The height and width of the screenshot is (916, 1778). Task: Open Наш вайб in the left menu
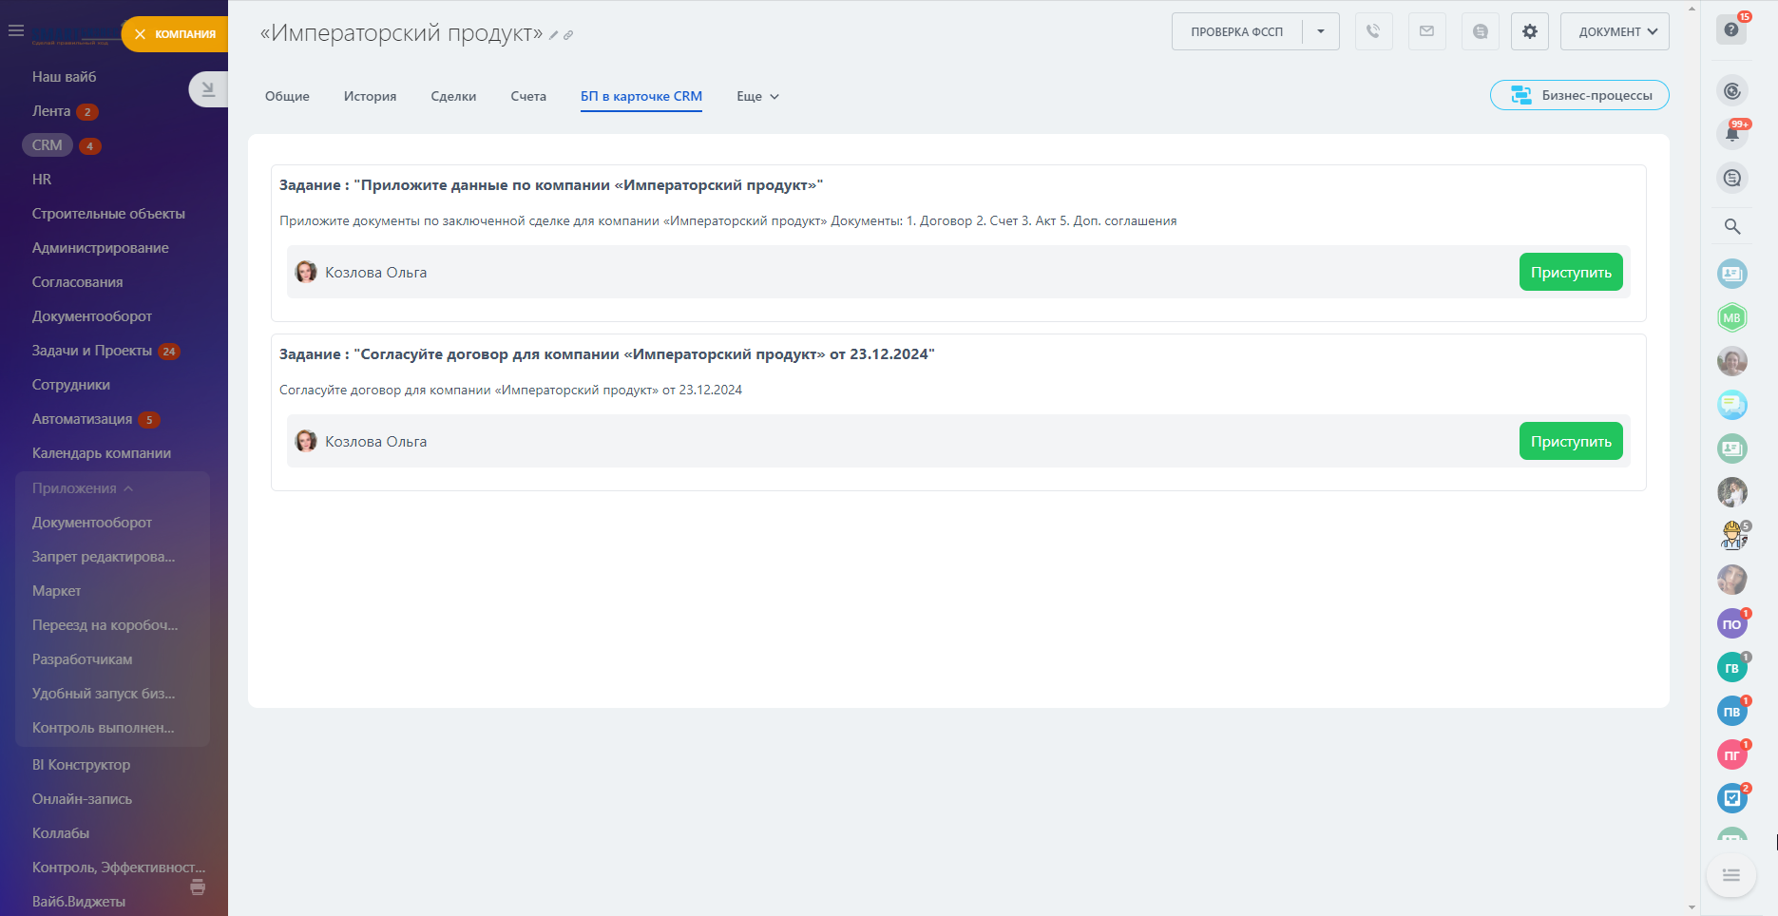pos(65,77)
